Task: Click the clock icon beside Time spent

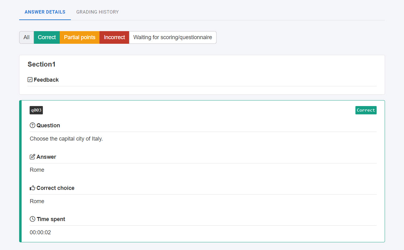Action: pyautogui.click(x=32, y=219)
